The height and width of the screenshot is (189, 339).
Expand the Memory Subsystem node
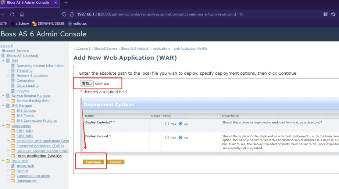8,76
